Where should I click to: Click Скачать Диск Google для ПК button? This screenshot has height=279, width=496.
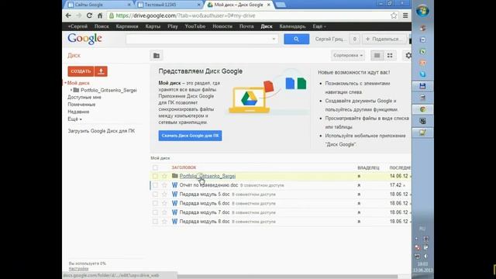190,136
